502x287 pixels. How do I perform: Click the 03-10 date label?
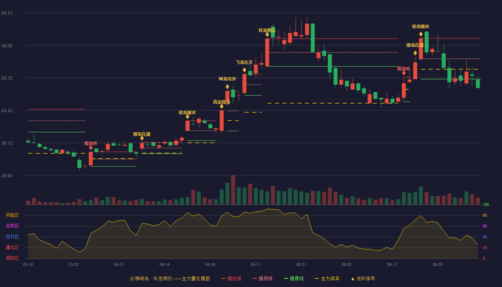point(28,264)
